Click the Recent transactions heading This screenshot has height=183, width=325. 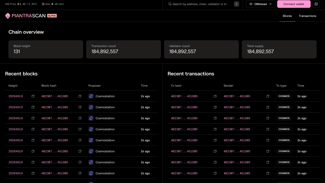tap(191, 74)
